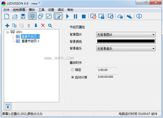163x118 pixels.
Task: Click the add program window clapperboard button
Action: click(x=8, y=106)
